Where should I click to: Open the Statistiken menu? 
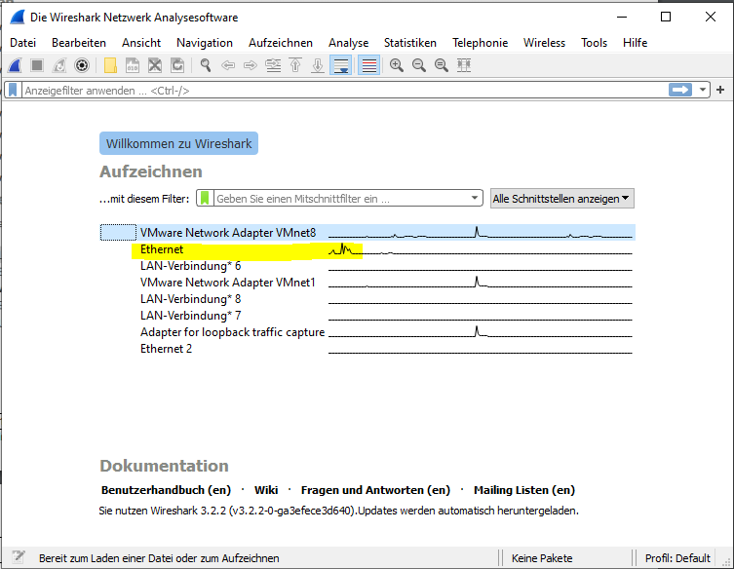click(410, 43)
